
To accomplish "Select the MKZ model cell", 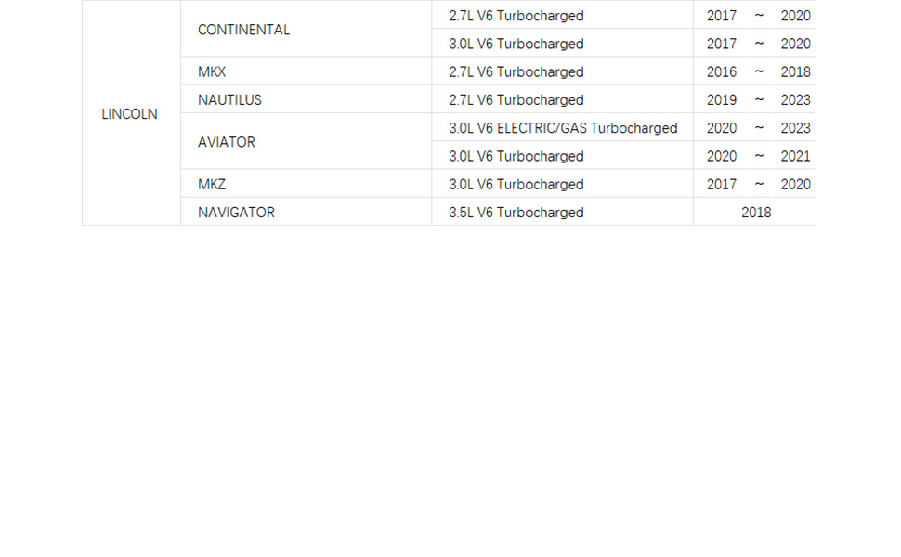I will [x=306, y=184].
